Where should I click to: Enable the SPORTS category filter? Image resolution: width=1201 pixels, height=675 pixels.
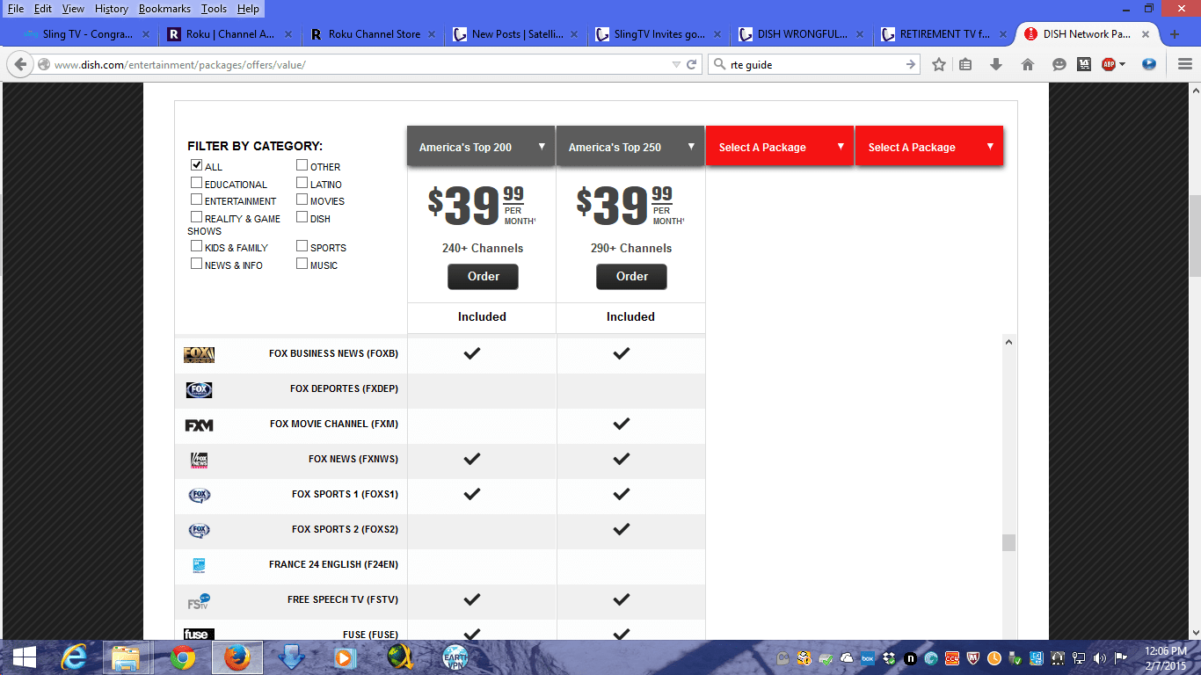302,246
